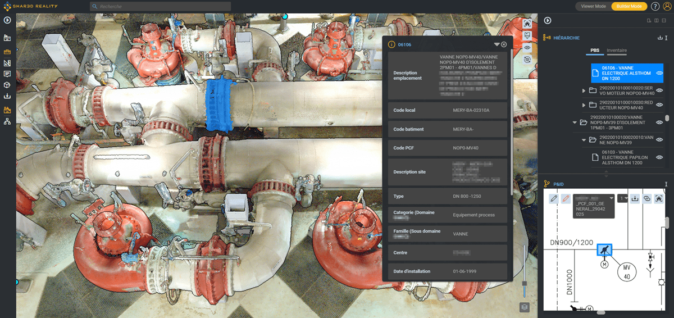The image size is (674, 318).
Task: Toggle visibility of 06106 Vanne Electrique Alsthom
Action: (659, 72)
